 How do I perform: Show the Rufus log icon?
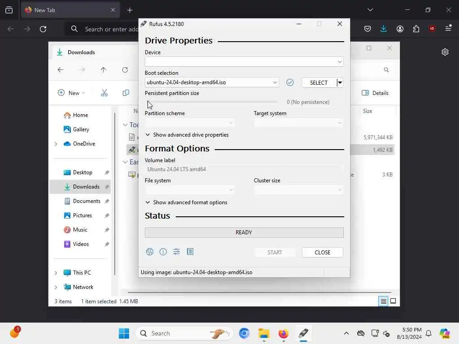pyautogui.click(x=190, y=252)
